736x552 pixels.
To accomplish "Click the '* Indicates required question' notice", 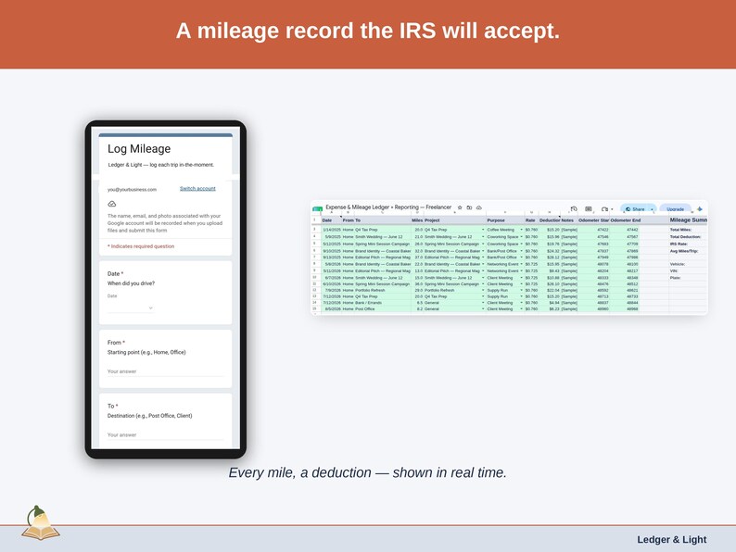I will click(x=141, y=246).
